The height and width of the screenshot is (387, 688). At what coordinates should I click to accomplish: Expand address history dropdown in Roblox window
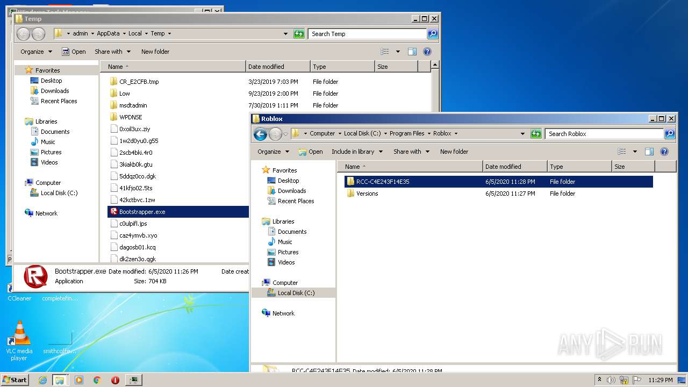tap(522, 134)
